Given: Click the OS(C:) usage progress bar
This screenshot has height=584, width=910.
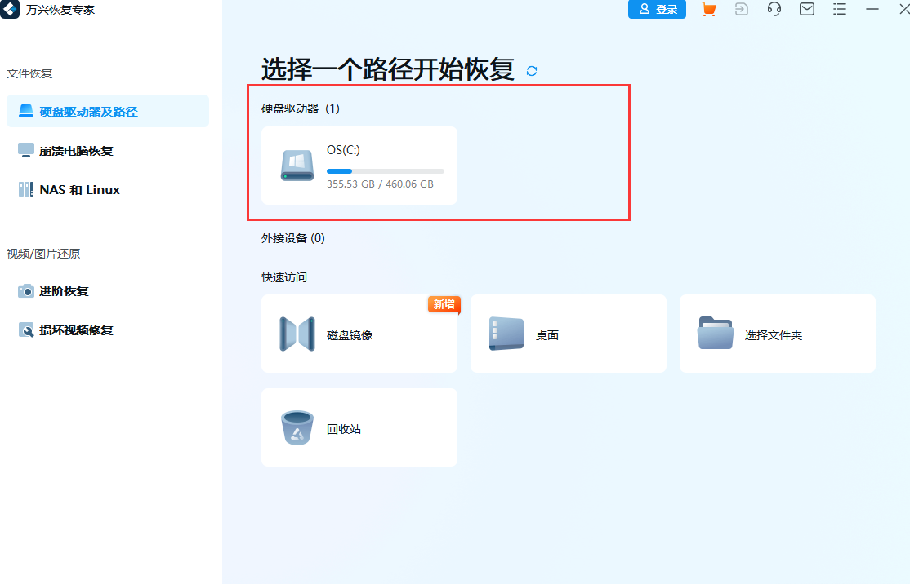Looking at the screenshot, I should pyautogui.click(x=384, y=171).
